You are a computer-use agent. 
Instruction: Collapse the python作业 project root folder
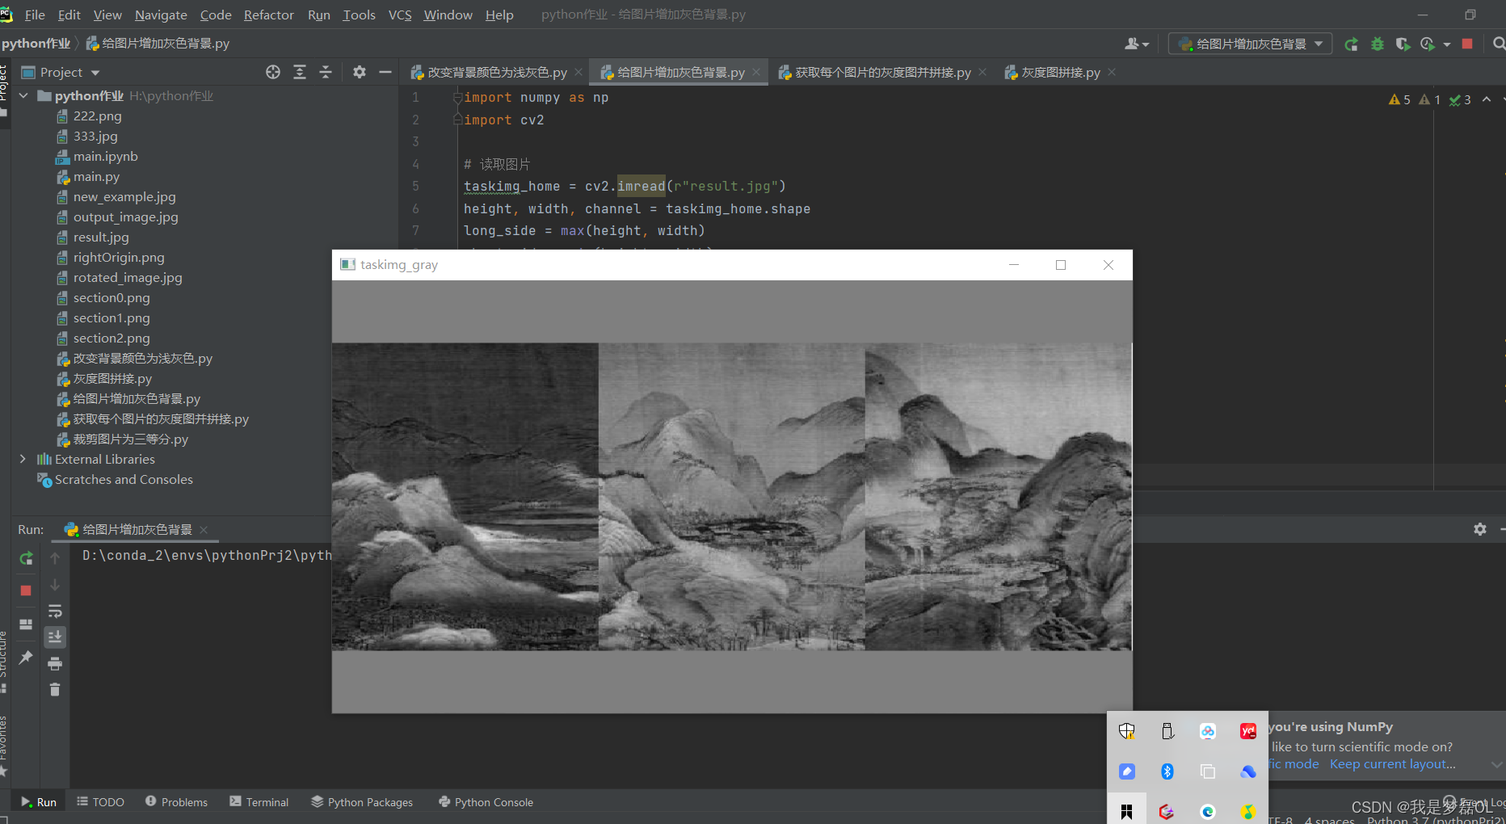tap(23, 95)
